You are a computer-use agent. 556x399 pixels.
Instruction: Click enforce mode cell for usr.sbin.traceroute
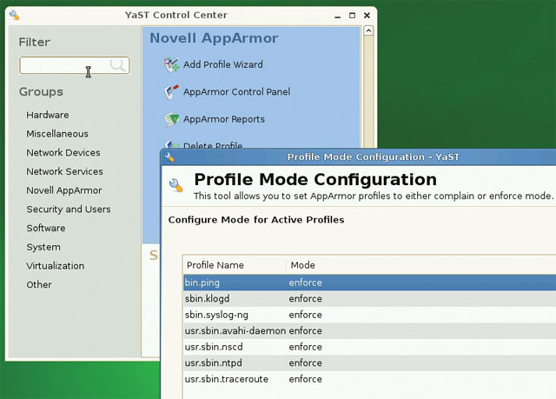305,379
